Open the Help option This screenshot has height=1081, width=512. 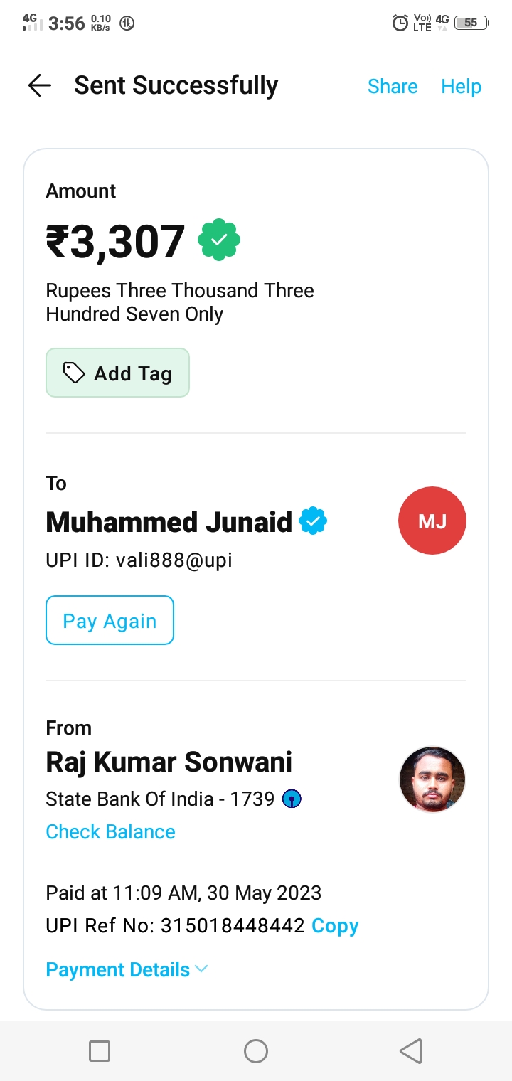461,87
